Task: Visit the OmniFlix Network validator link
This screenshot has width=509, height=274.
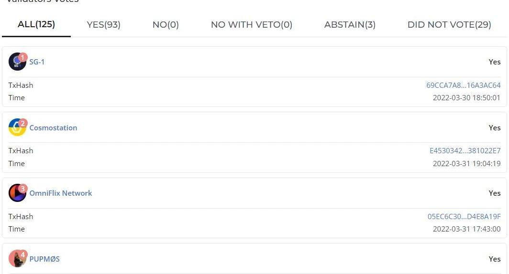Action: (61, 193)
